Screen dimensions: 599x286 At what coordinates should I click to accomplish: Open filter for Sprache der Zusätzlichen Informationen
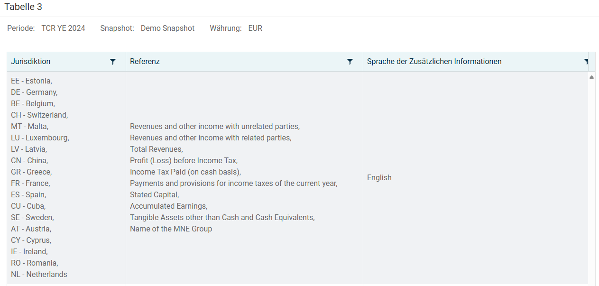[x=586, y=62]
